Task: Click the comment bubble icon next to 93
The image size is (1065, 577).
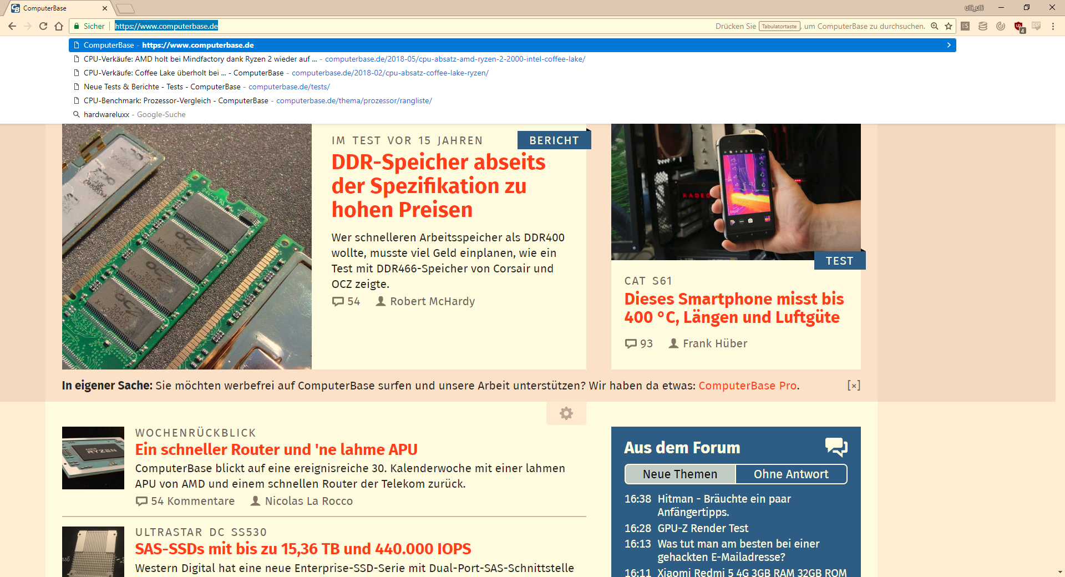Action: click(631, 344)
